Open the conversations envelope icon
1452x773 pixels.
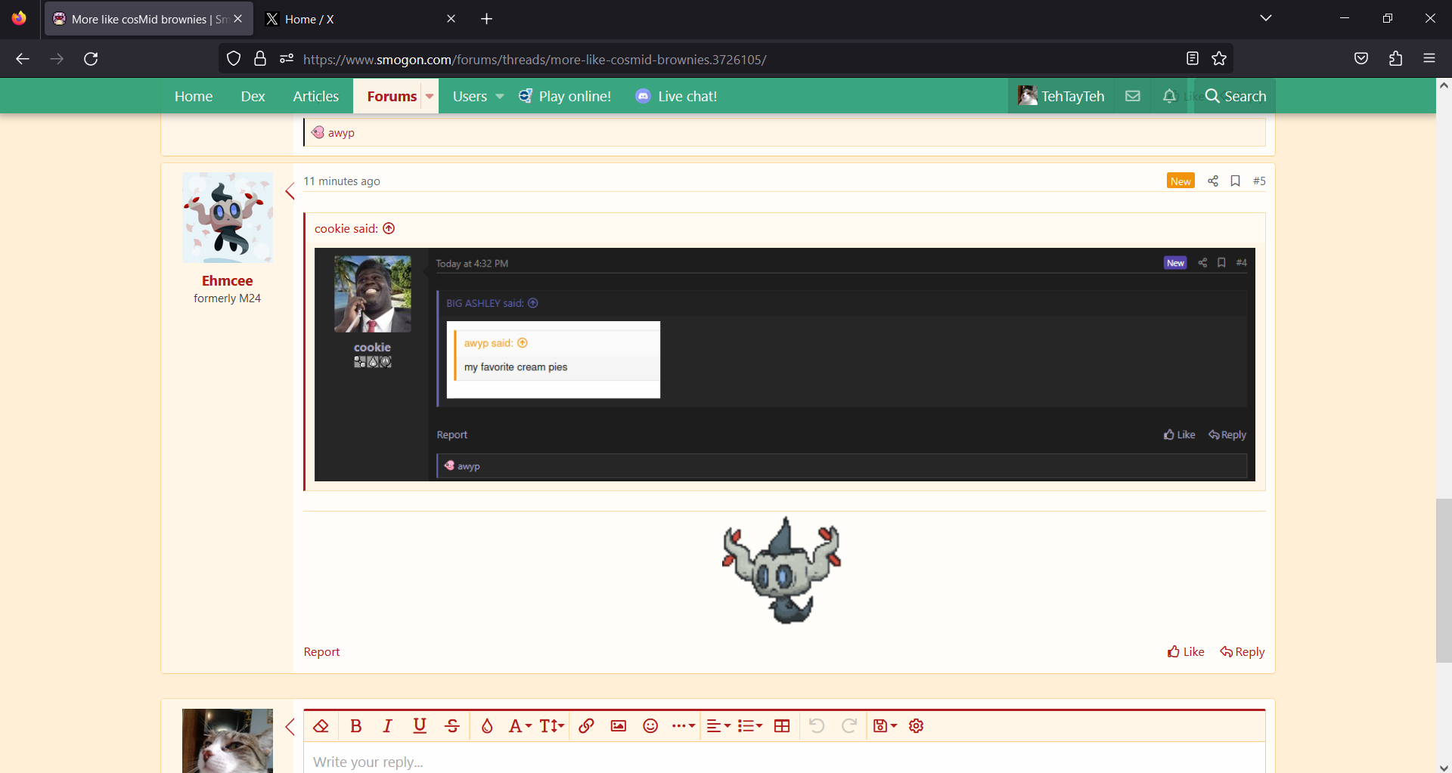[x=1133, y=96]
